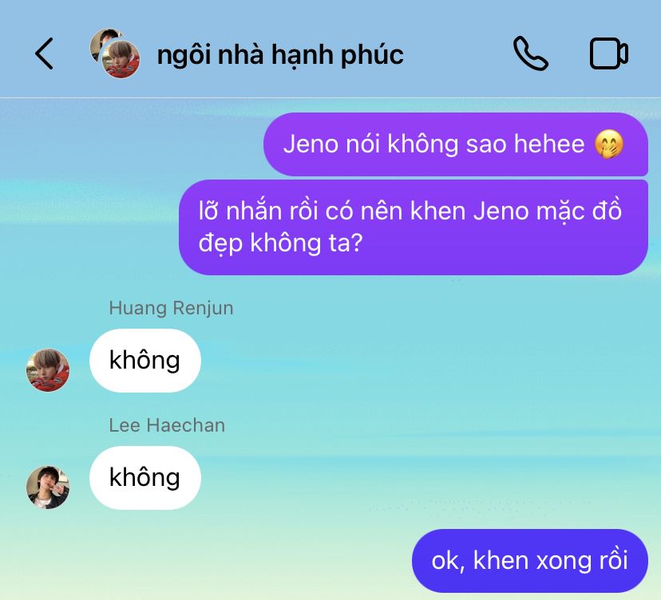Image resolution: width=661 pixels, height=600 pixels.
Task: Tap the Lee Haechan sender name
Action: tap(167, 425)
